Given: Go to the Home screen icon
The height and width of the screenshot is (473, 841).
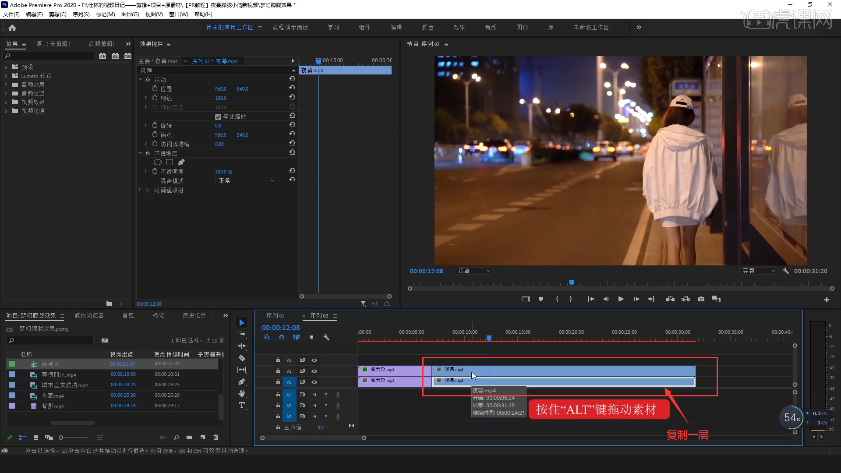Looking at the screenshot, I should click(12, 28).
